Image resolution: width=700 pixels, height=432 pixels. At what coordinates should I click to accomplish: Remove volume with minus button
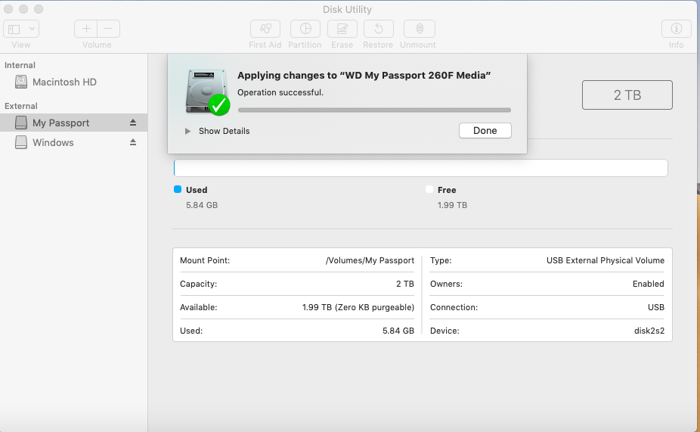tap(109, 29)
